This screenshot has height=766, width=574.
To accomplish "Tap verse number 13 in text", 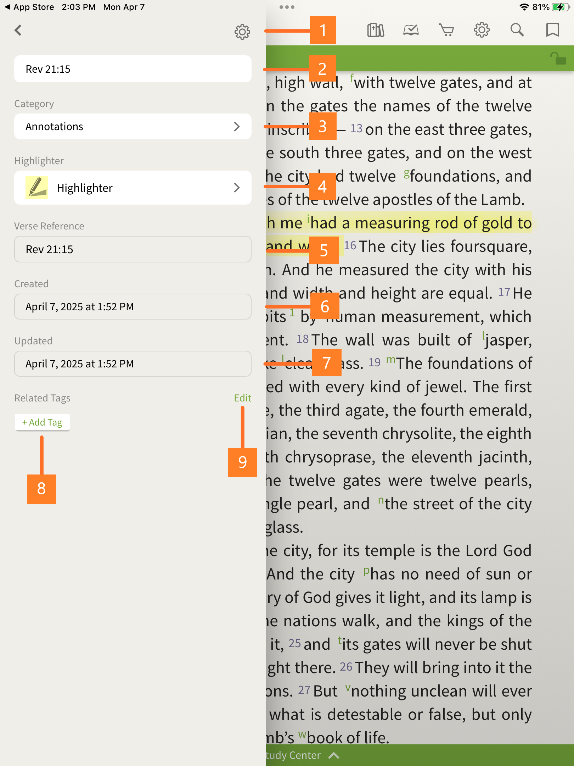I will coord(356,128).
